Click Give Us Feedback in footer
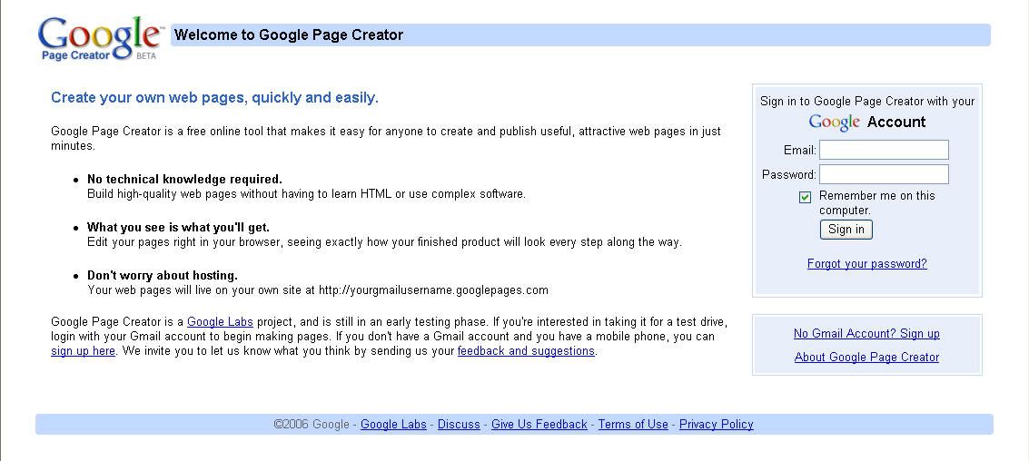Viewport: 1029px width, 461px height. click(x=539, y=425)
